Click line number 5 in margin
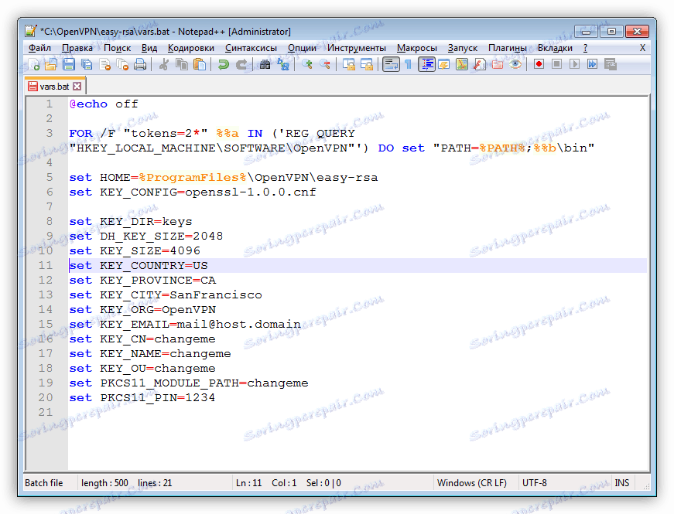The width and height of the screenshot is (674, 514). coord(50,177)
